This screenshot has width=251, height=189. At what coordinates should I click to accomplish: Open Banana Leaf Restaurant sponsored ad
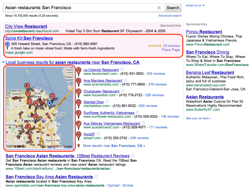pyautogui.click(x=210, y=72)
